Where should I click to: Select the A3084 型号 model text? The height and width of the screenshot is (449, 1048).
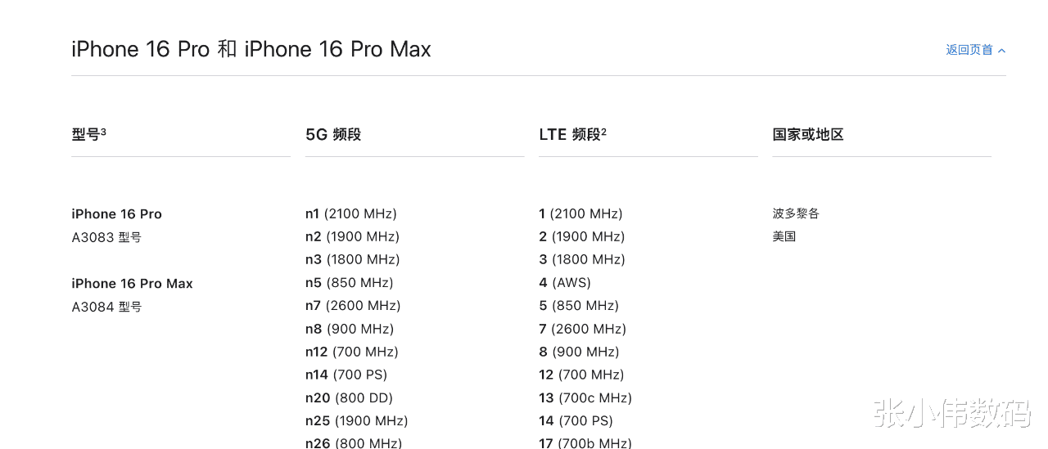[106, 307]
